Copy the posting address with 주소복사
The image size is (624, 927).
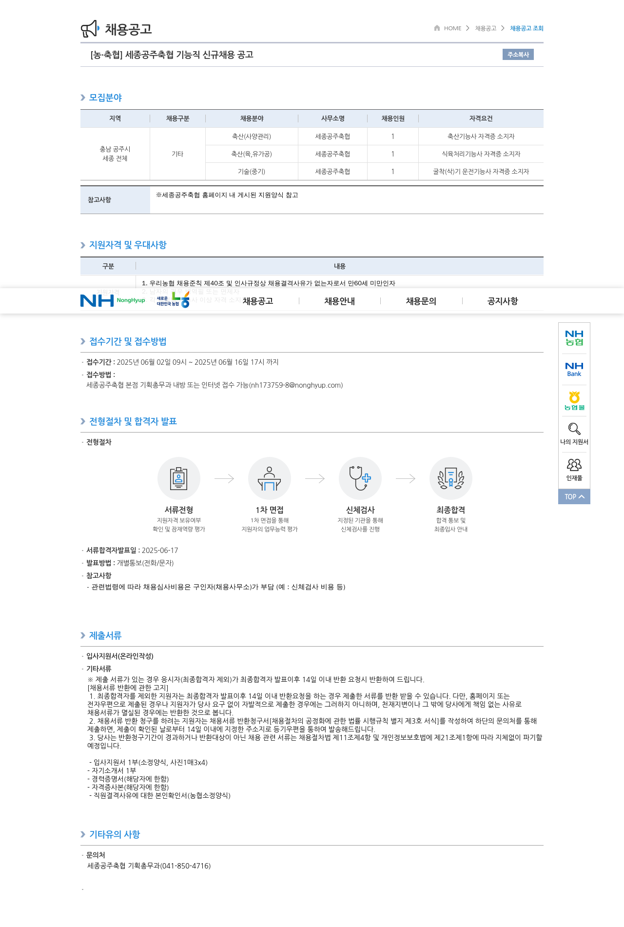click(x=518, y=55)
